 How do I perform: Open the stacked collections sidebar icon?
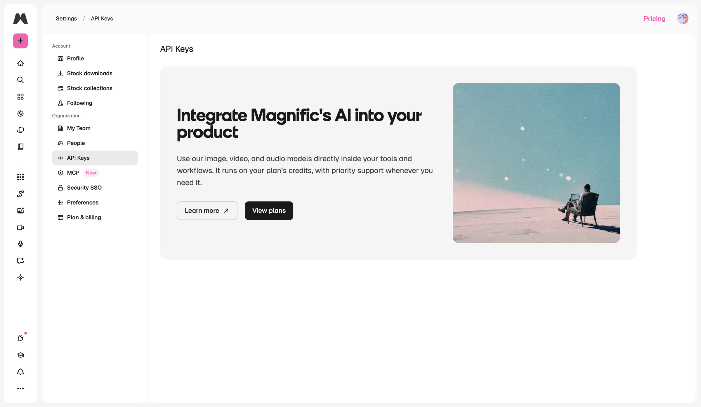pyautogui.click(x=20, y=130)
